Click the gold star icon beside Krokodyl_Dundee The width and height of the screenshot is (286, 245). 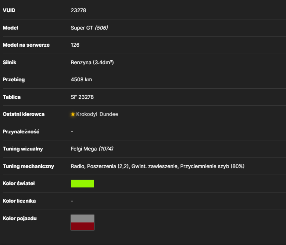(x=73, y=114)
